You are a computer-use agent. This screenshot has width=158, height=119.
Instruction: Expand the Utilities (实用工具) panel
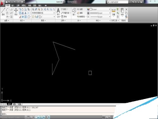pyautogui.click(x=115, y=21)
